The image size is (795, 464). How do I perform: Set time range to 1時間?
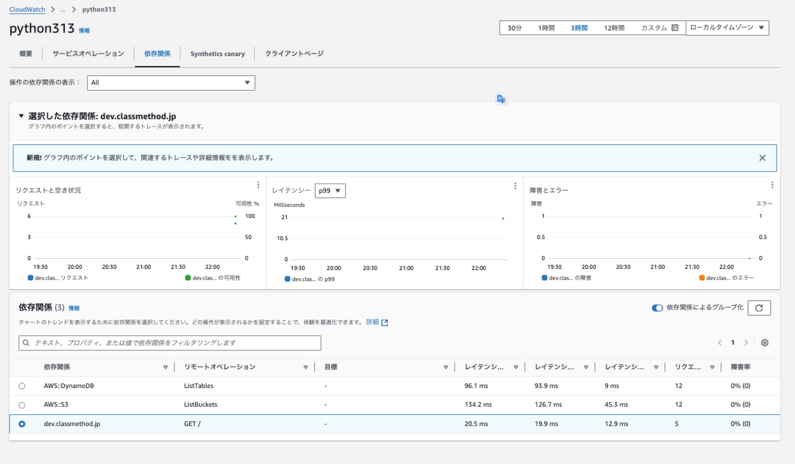tap(546, 28)
